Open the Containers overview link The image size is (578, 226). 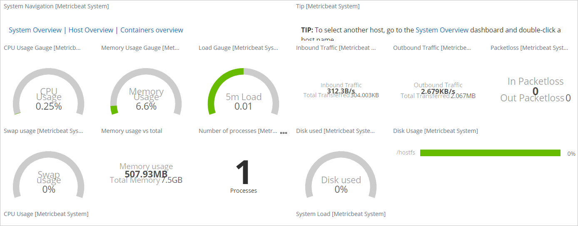click(x=152, y=30)
